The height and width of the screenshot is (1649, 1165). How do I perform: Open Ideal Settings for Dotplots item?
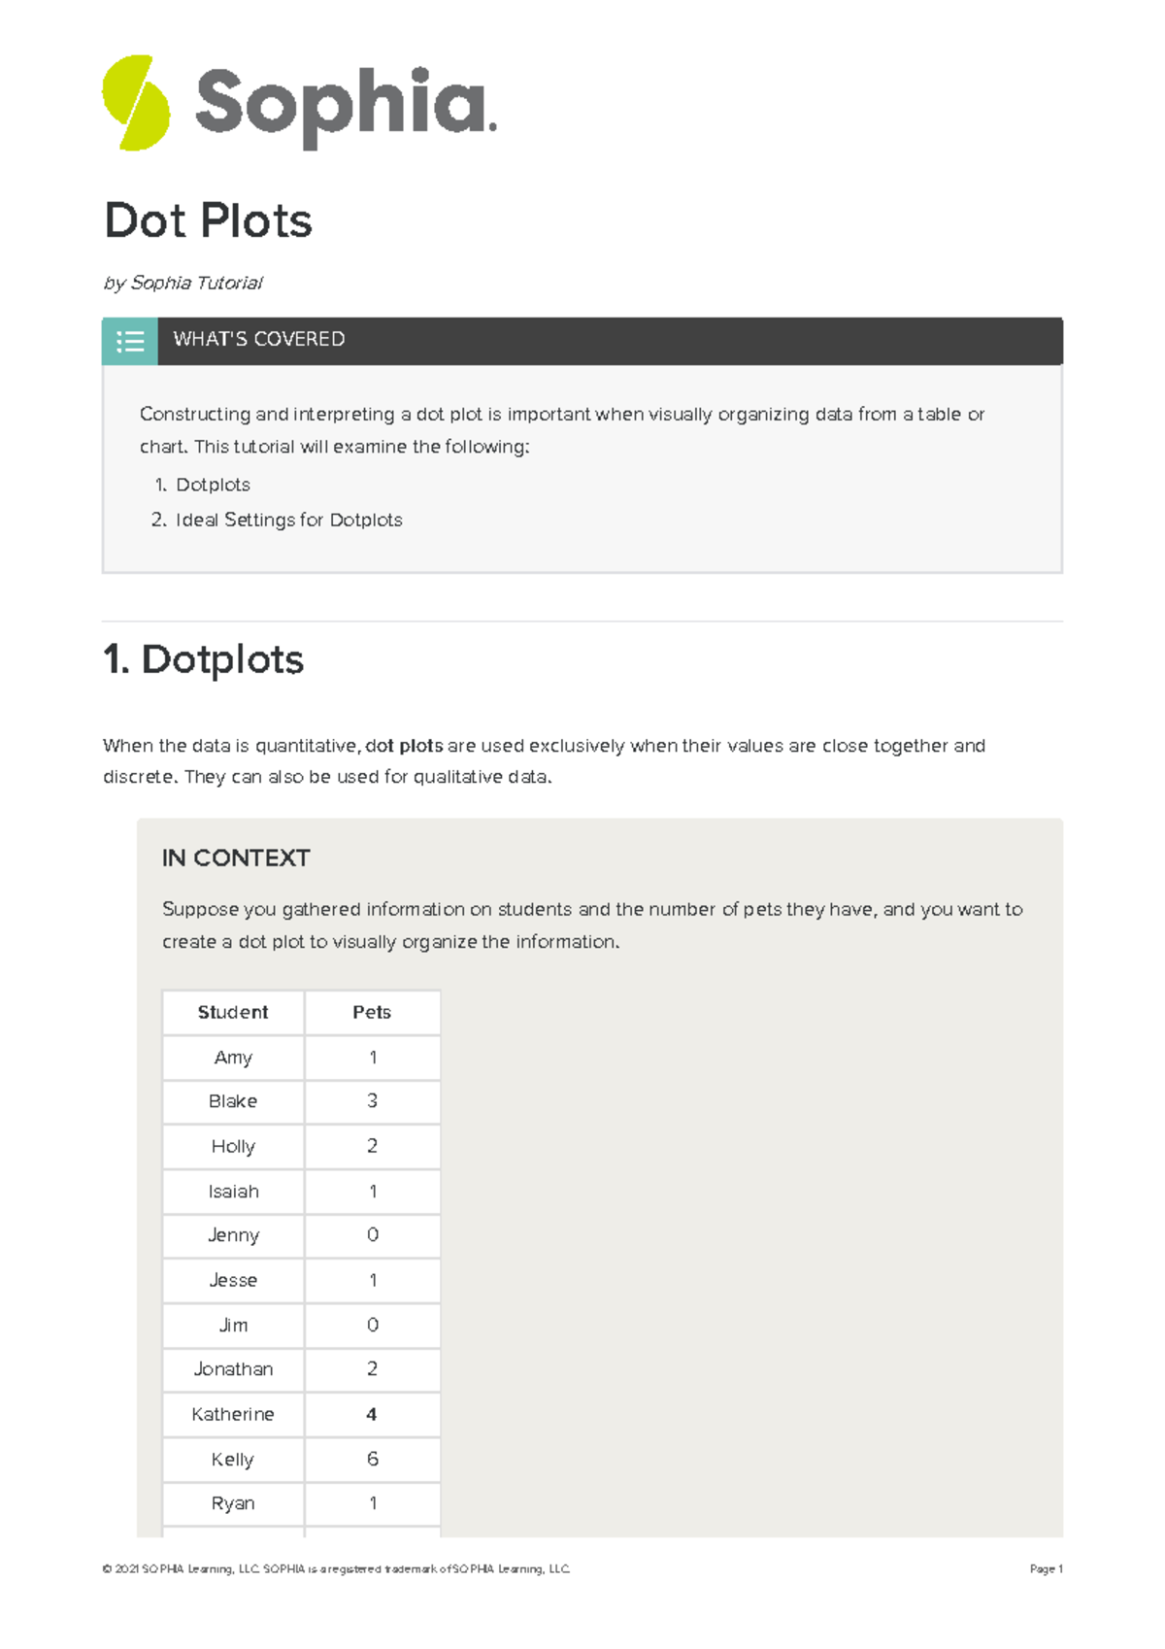(288, 520)
